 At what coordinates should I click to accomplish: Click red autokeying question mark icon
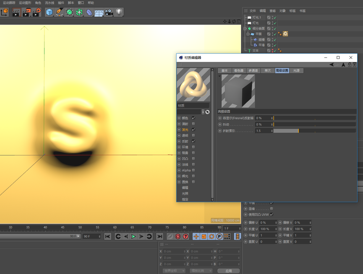(186, 236)
